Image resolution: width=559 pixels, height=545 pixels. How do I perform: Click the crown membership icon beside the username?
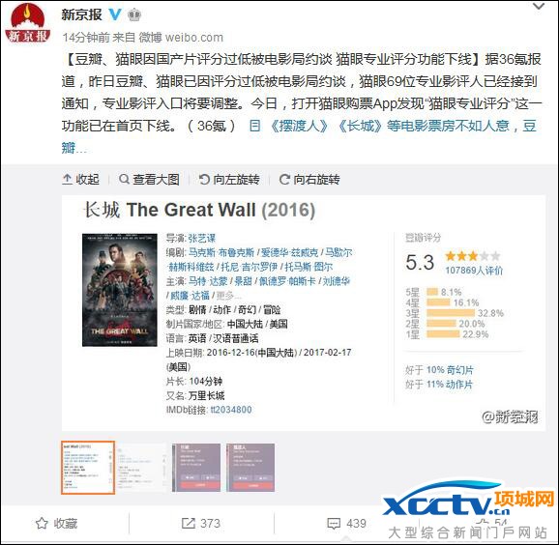134,14
